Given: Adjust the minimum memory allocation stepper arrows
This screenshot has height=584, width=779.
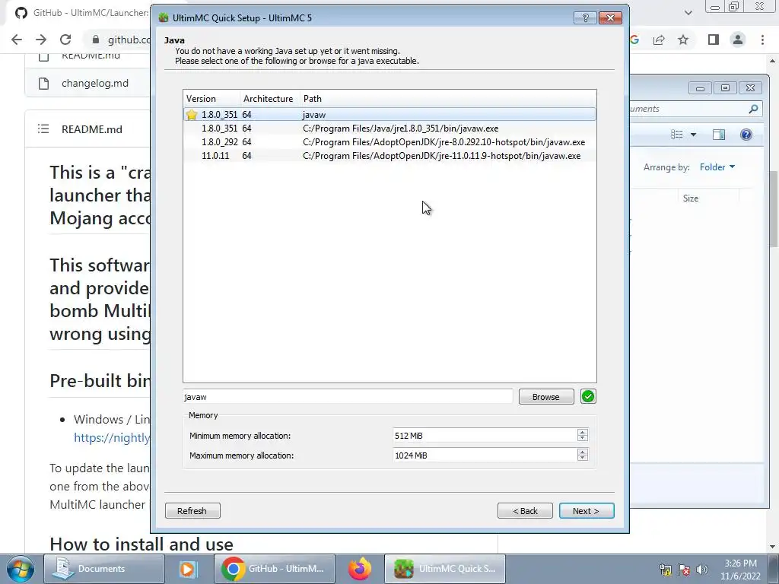Looking at the screenshot, I should coord(583,436).
